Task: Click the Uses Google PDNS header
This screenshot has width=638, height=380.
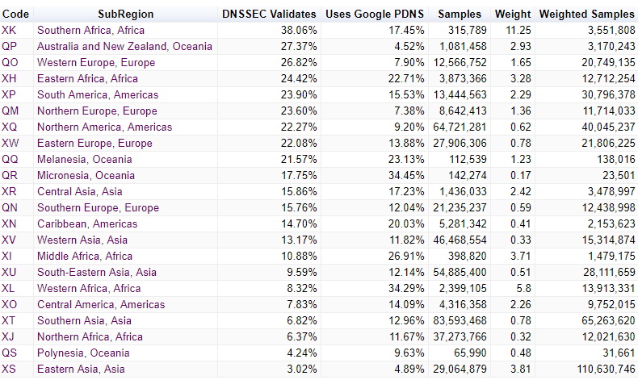Action: point(375,15)
